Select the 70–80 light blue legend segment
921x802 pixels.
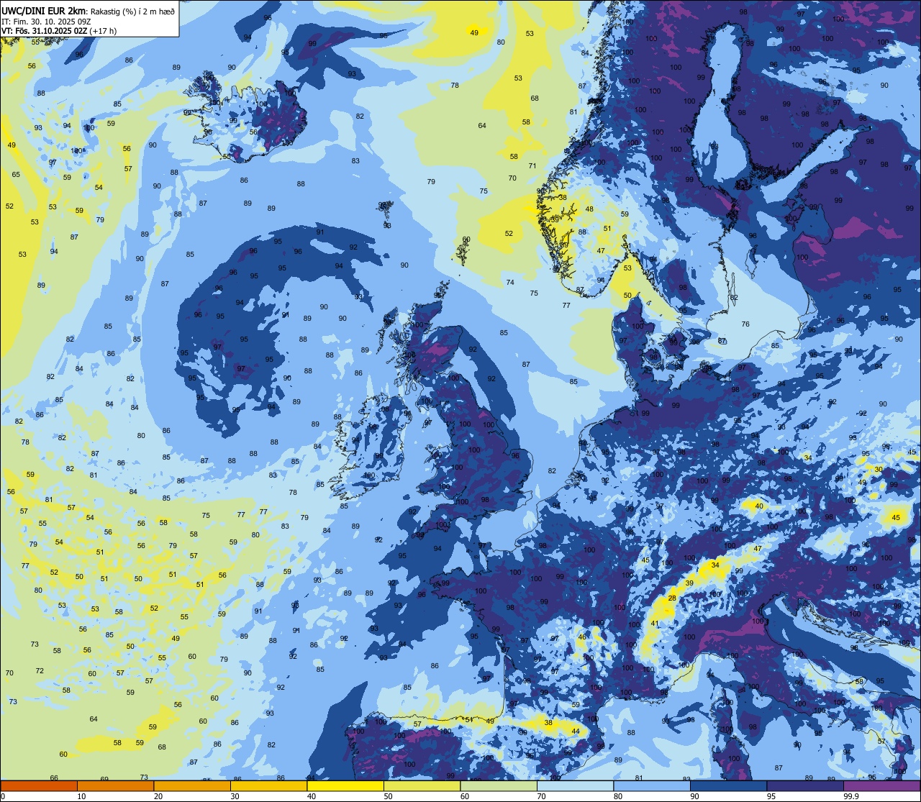pyautogui.click(x=575, y=786)
